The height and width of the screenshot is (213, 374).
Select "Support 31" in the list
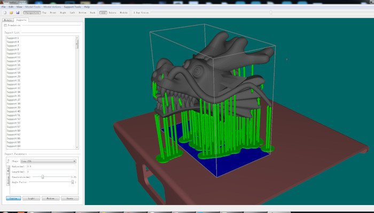point(13,80)
